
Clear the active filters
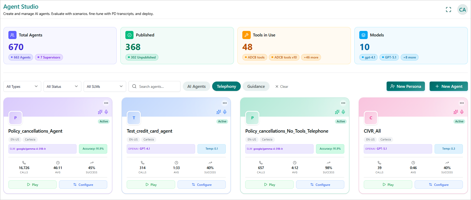pos(282,87)
